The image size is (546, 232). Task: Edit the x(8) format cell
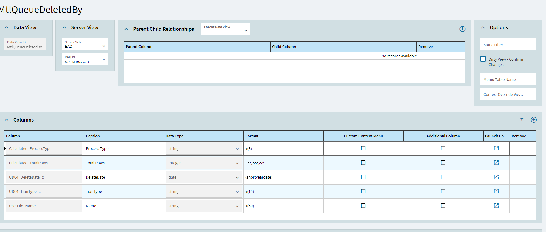tap(283, 148)
